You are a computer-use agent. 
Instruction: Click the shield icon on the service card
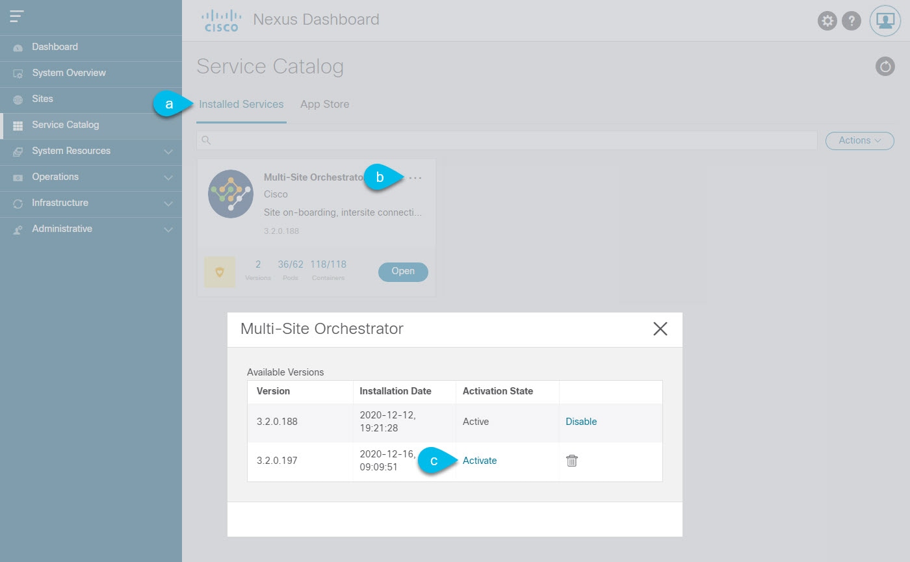point(220,272)
